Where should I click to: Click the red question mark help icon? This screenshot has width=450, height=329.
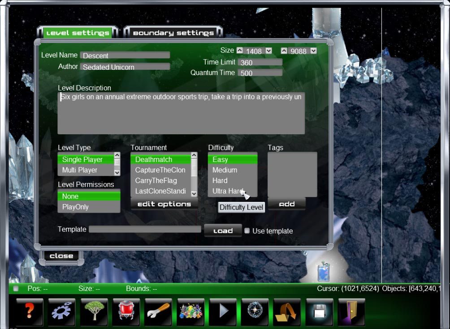[30, 312]
